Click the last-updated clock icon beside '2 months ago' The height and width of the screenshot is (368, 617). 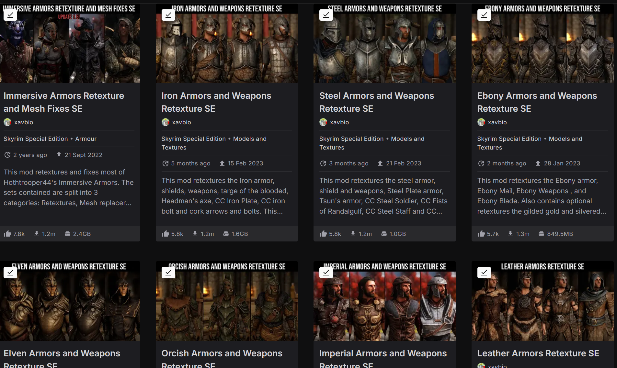click(481, 163)
